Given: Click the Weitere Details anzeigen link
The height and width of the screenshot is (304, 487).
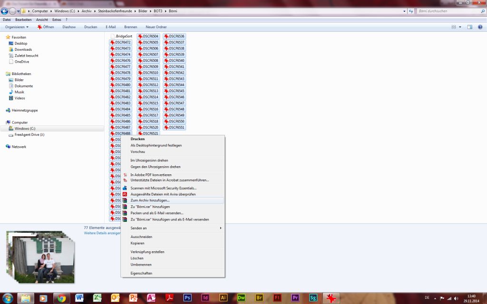Looking at the screenshot, I should 102,233.
